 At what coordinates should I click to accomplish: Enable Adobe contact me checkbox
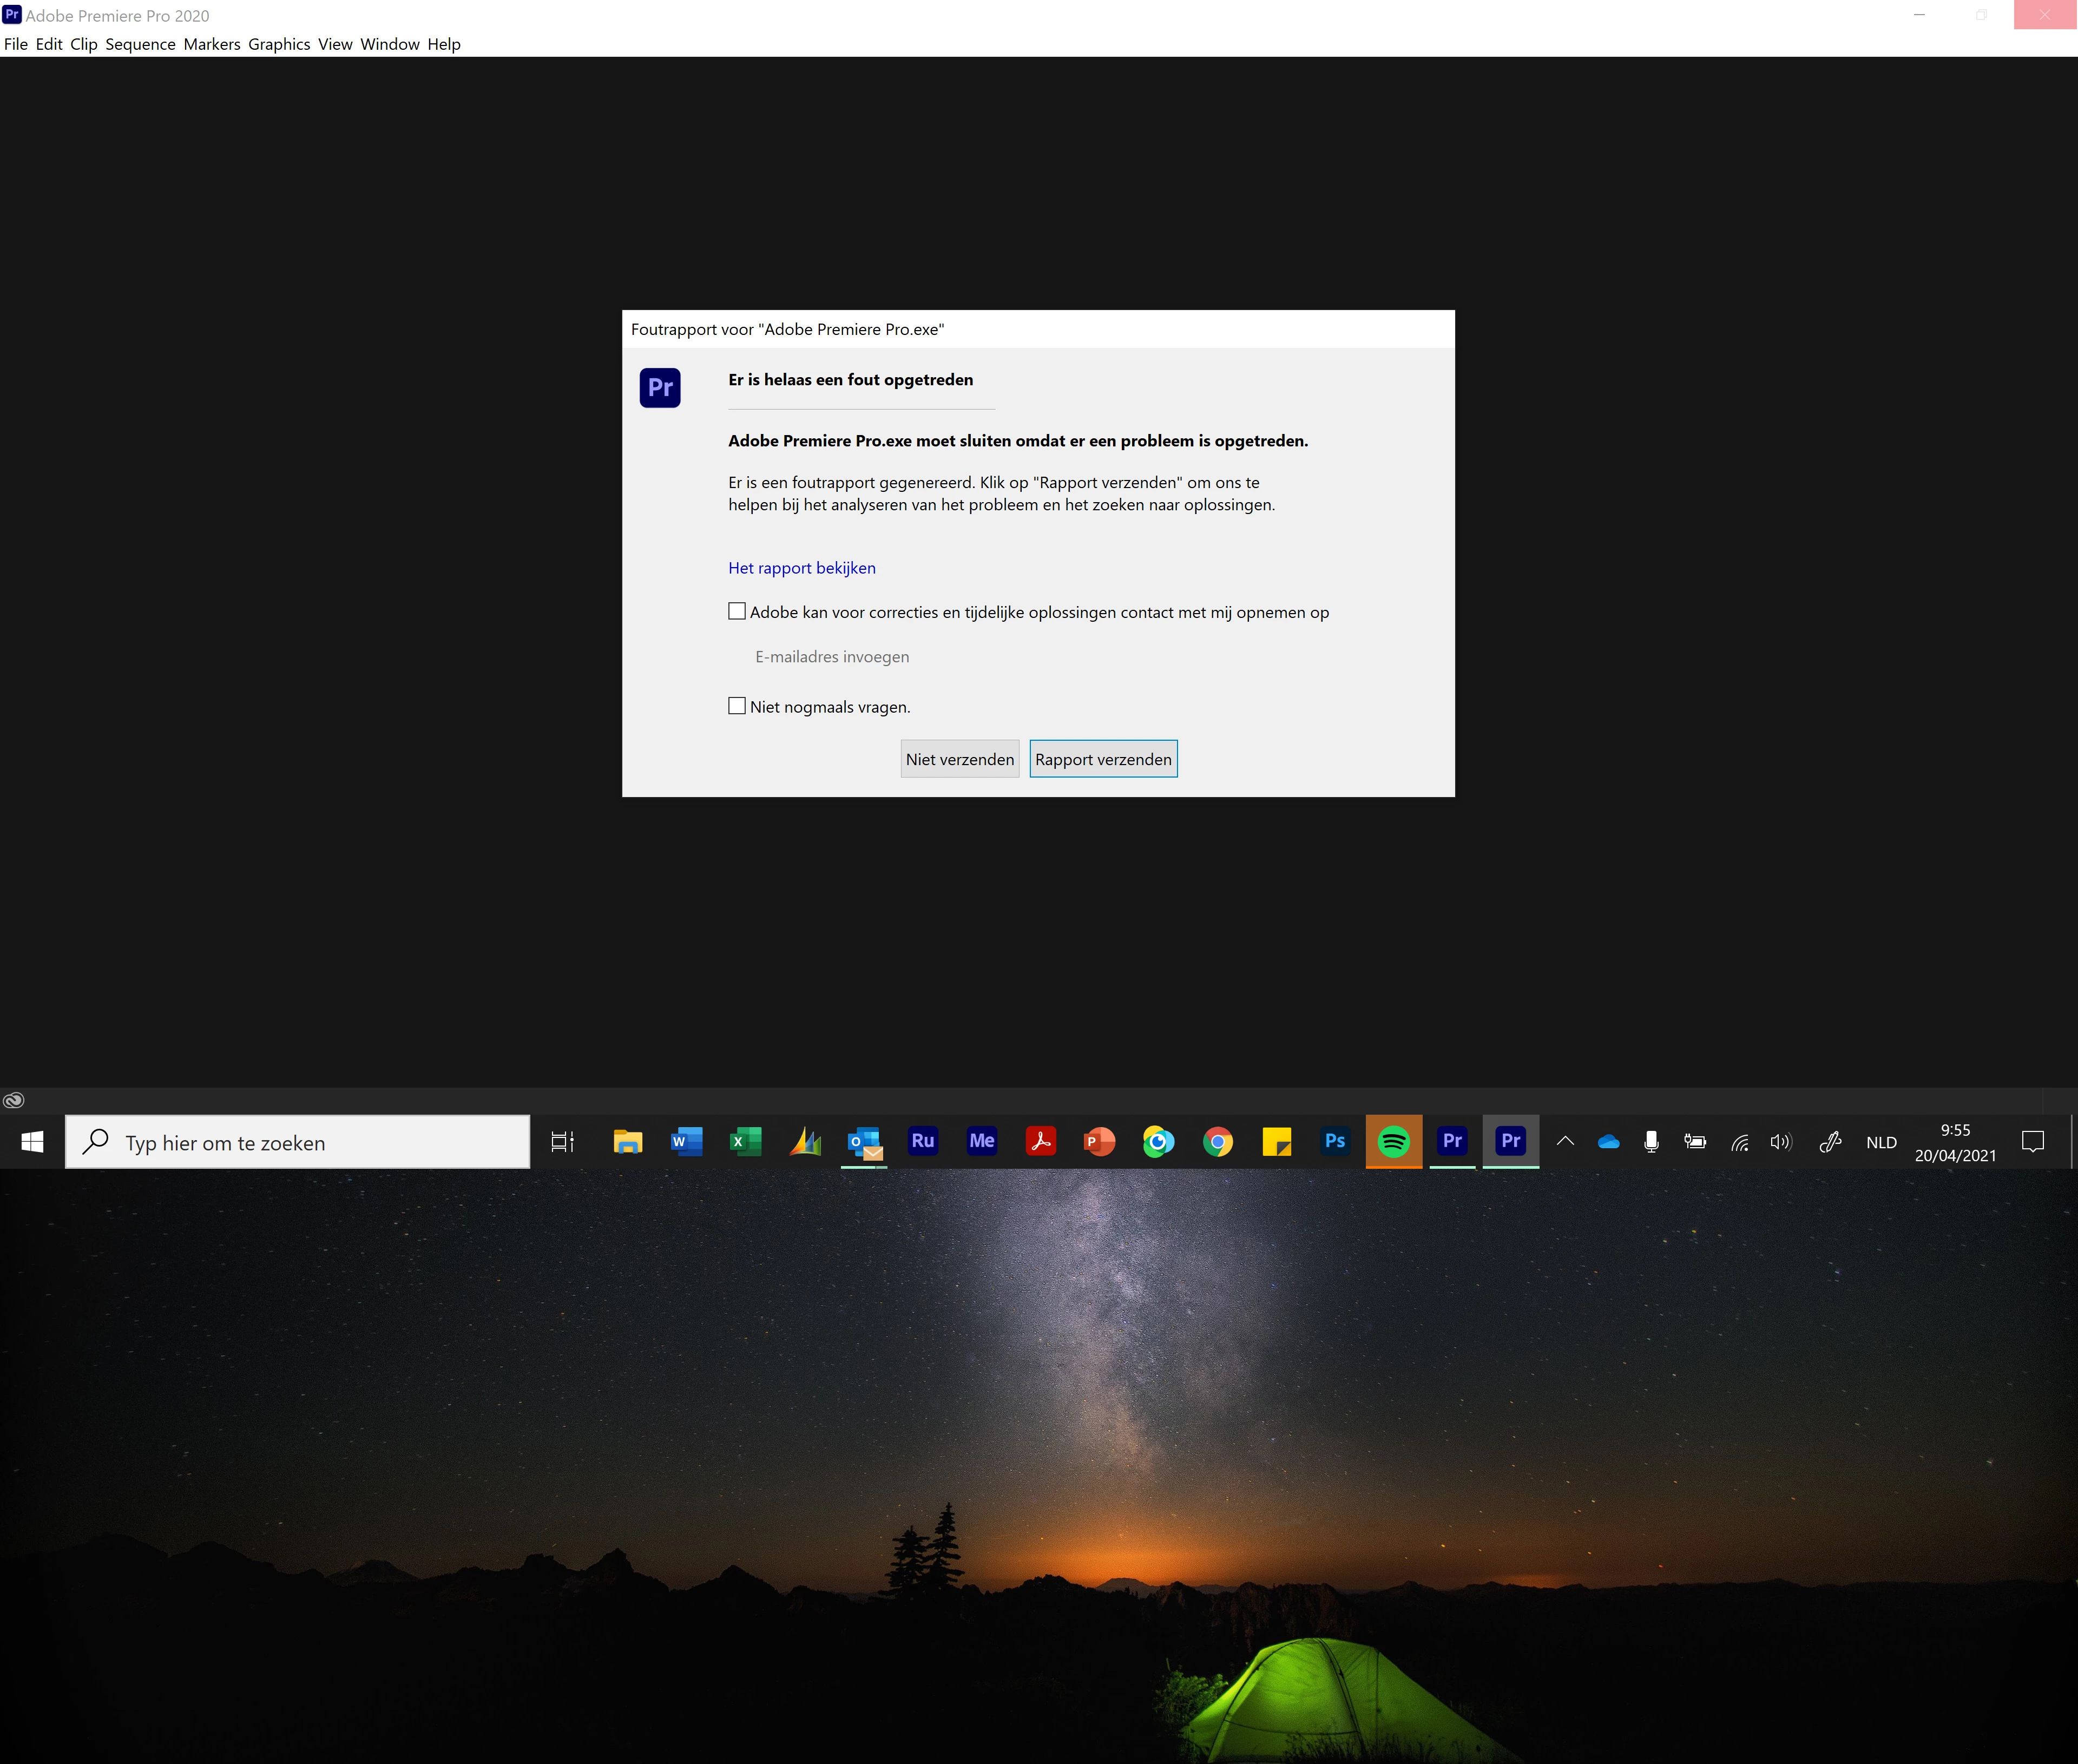coord(737,611)
